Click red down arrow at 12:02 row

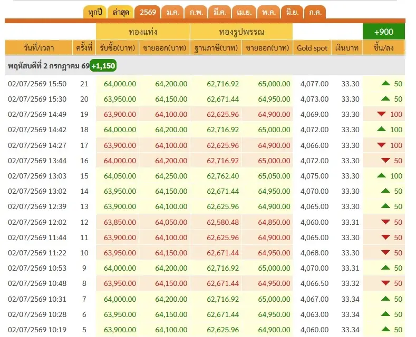pyautogui.click(x=385, y=222)
